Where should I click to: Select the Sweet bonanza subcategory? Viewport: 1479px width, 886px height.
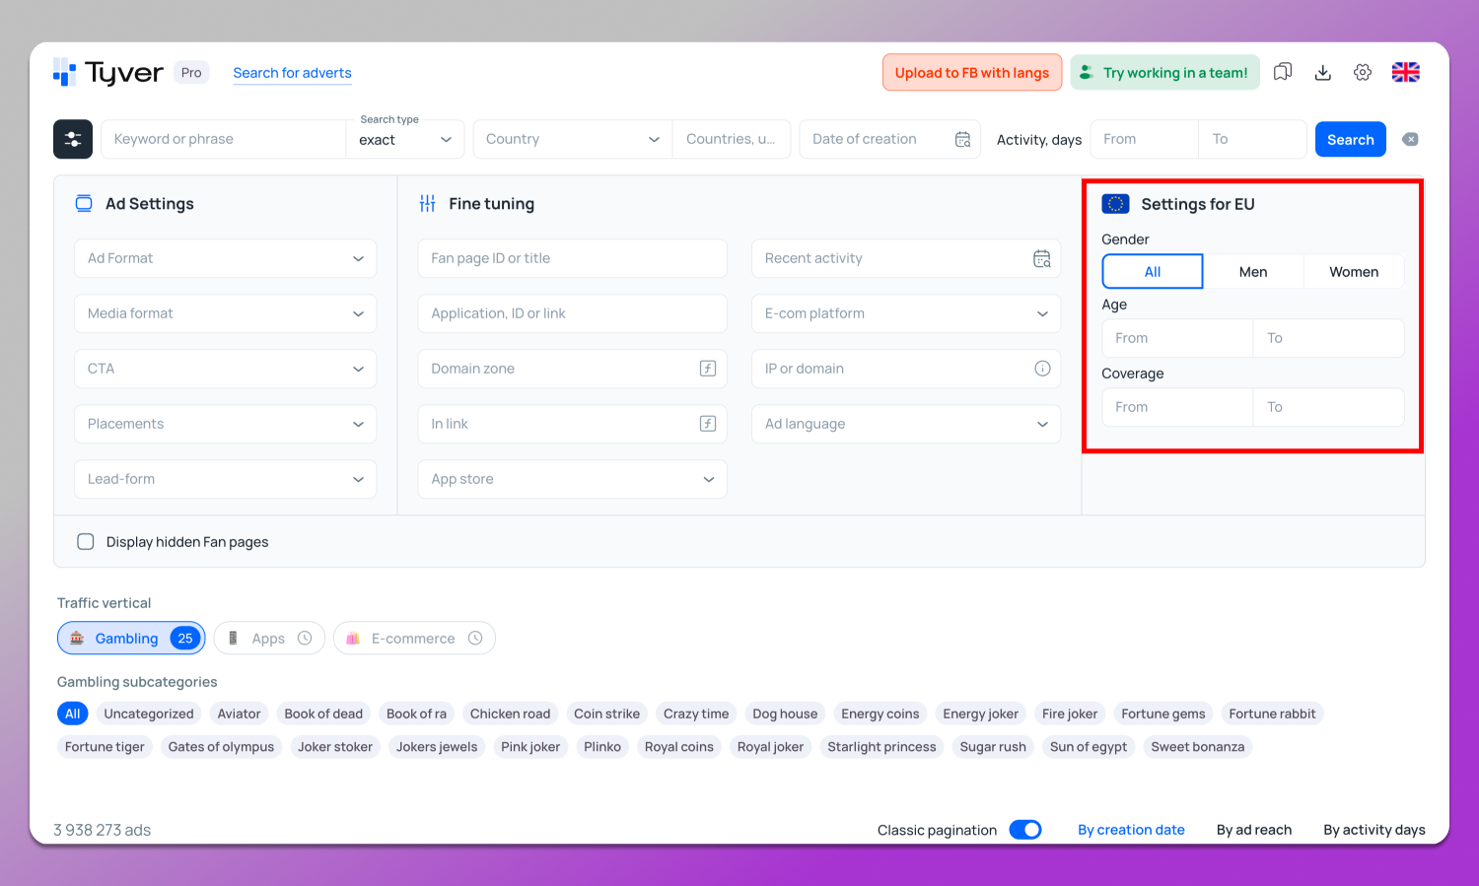point(1197,746)
